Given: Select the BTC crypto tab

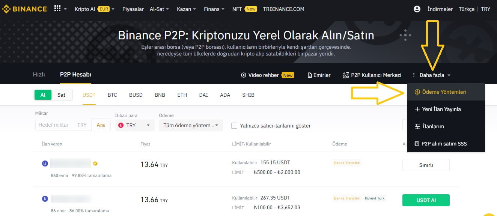Looking at the screenshot, I should click(x=112, y=95).
